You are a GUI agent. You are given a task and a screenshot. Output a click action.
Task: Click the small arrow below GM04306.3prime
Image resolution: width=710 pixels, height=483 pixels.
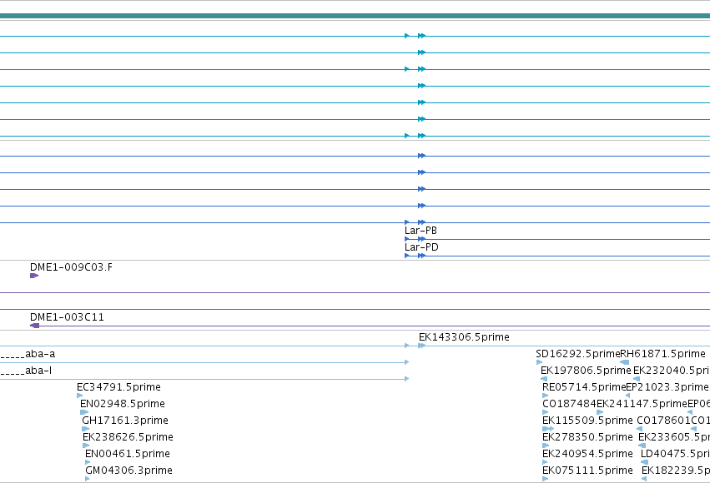88,479
